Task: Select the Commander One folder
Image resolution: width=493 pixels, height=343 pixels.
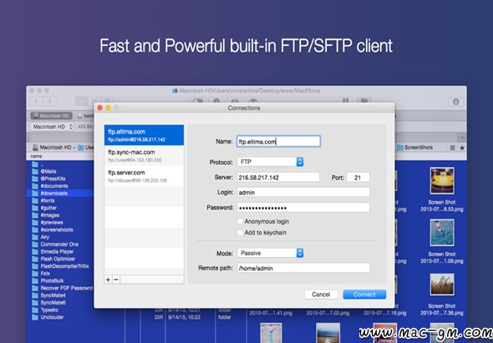Action: (59, 245)
